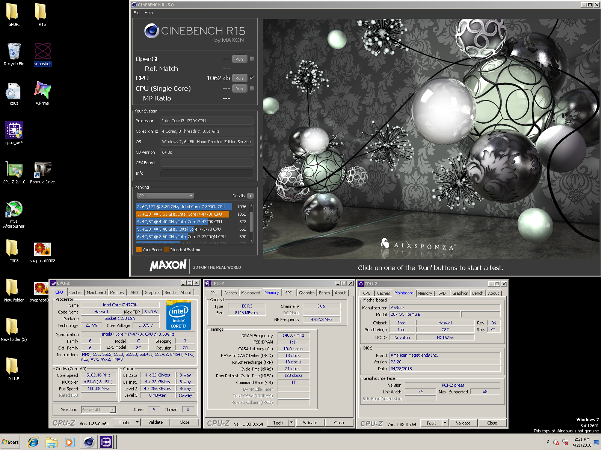Launch MSI Afterburner shortcut
The width and height of the screenshot is (601, 450).
[14, 214]
